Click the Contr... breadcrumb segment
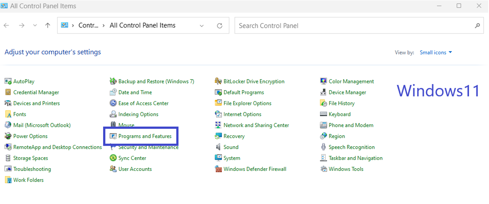The width and height of the screenshot is (489, 204). (88, 25)
